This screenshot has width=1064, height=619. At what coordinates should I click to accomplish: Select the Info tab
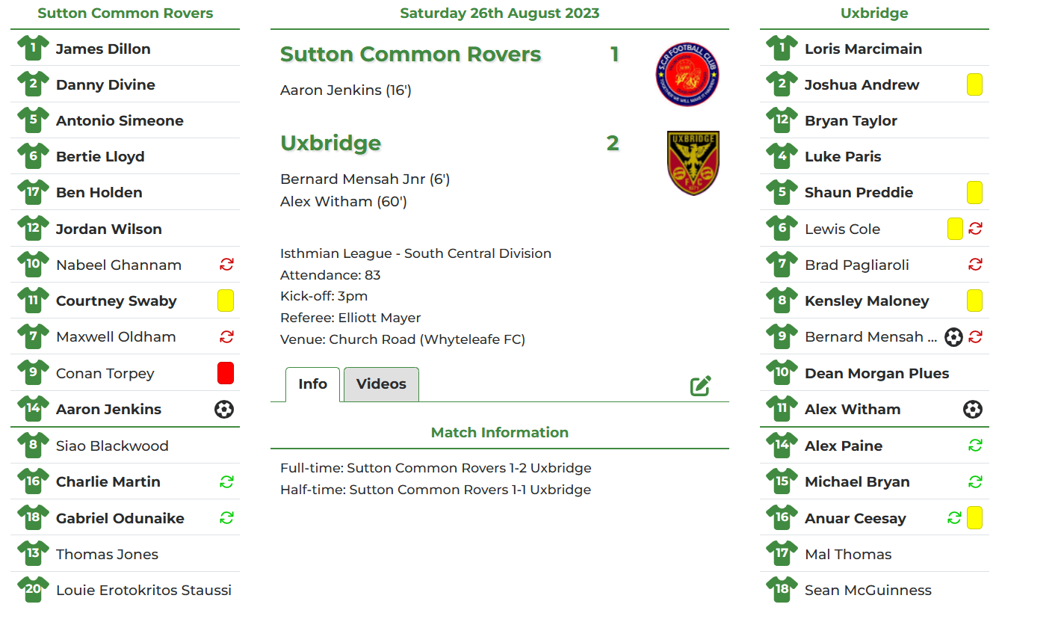(x=312, y=384)
